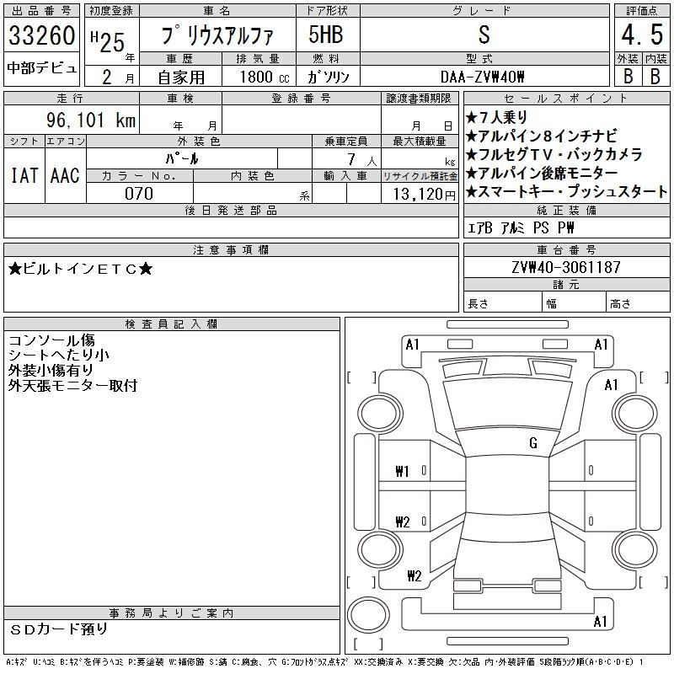Select the 4.5 evaluation score
Screen dimensions: 674x674
pos(638,36)
